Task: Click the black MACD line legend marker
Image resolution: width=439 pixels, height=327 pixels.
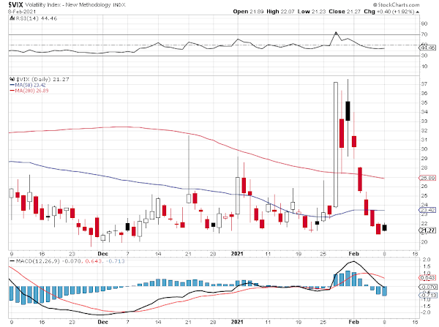Action: [x=12, y=261]
